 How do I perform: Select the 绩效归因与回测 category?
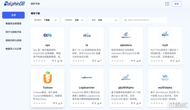tap(13, 40)
